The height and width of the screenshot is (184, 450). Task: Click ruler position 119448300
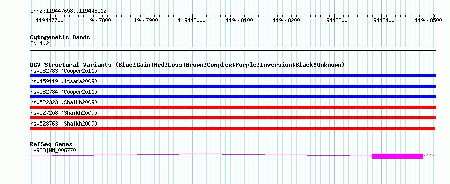(x=334, y=20)
